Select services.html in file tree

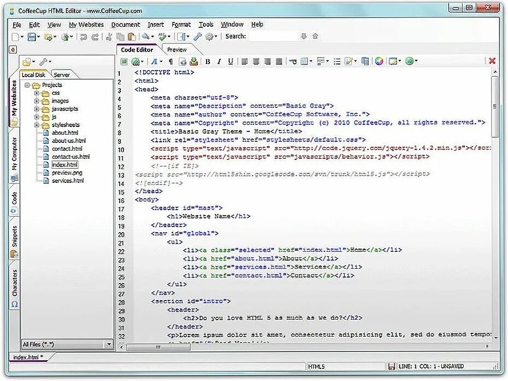pyautogui.click(x=68, y=181)
